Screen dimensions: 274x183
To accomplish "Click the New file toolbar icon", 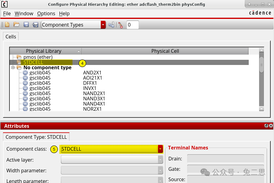I will tap(7, 25).
